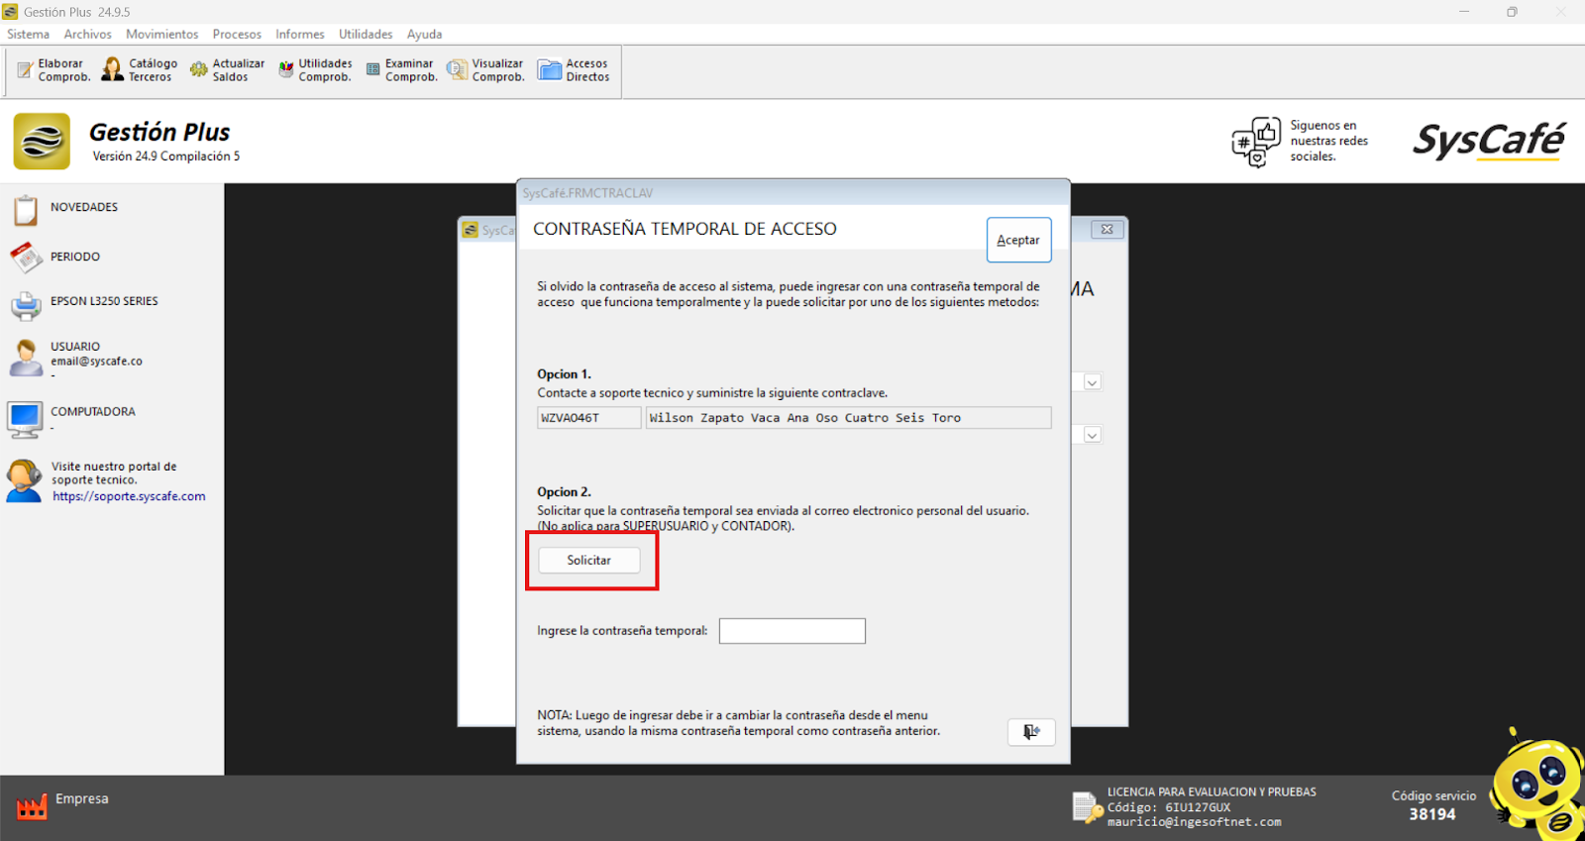Select the PERIODO calendar item
This screenshot has height=841, width=1585.
point(26,258)
